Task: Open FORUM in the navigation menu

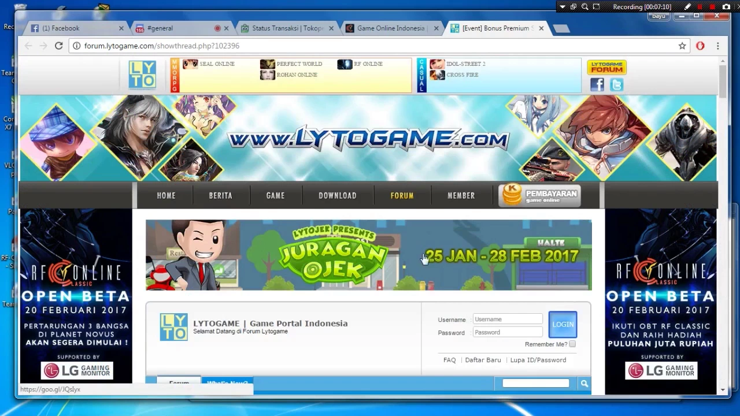Action: tap(402, 195)
